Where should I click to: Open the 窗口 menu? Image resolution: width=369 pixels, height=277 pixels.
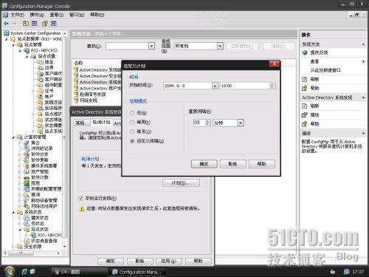point(77,15)
